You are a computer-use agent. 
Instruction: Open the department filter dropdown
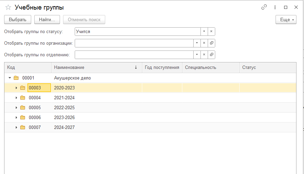point(197,55)
